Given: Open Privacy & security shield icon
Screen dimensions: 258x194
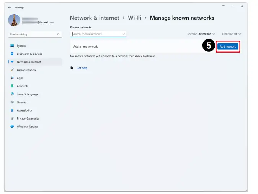Looking at the screenshot, I should tap(12, 118).
